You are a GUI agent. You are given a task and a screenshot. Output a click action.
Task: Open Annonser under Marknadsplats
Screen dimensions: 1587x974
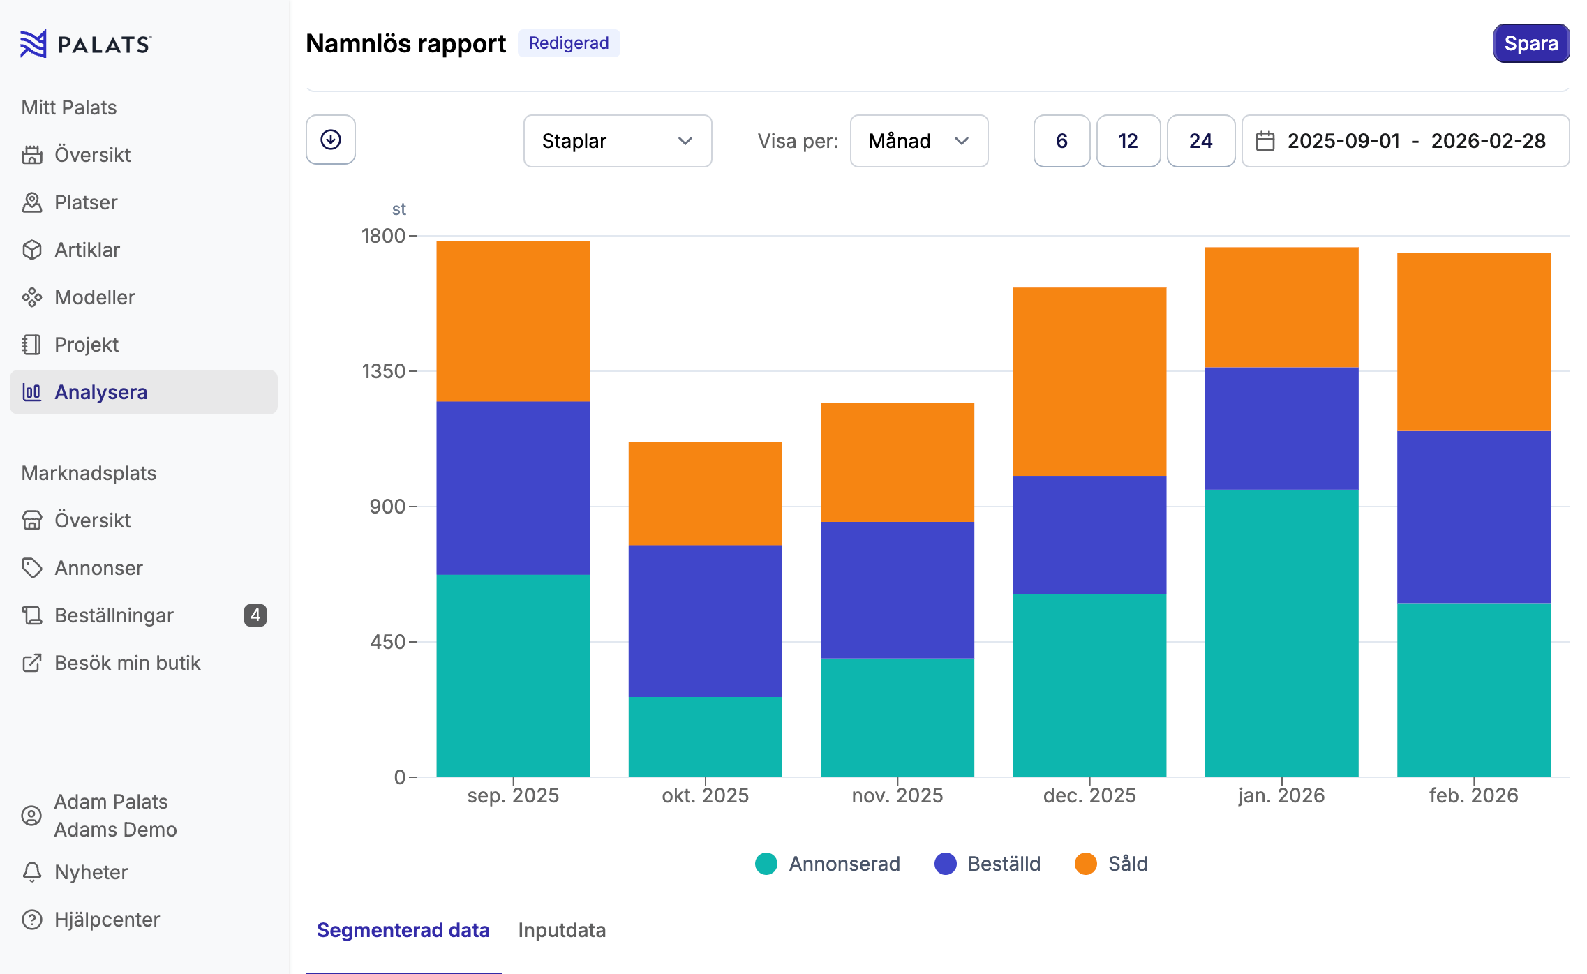(98, 568)
